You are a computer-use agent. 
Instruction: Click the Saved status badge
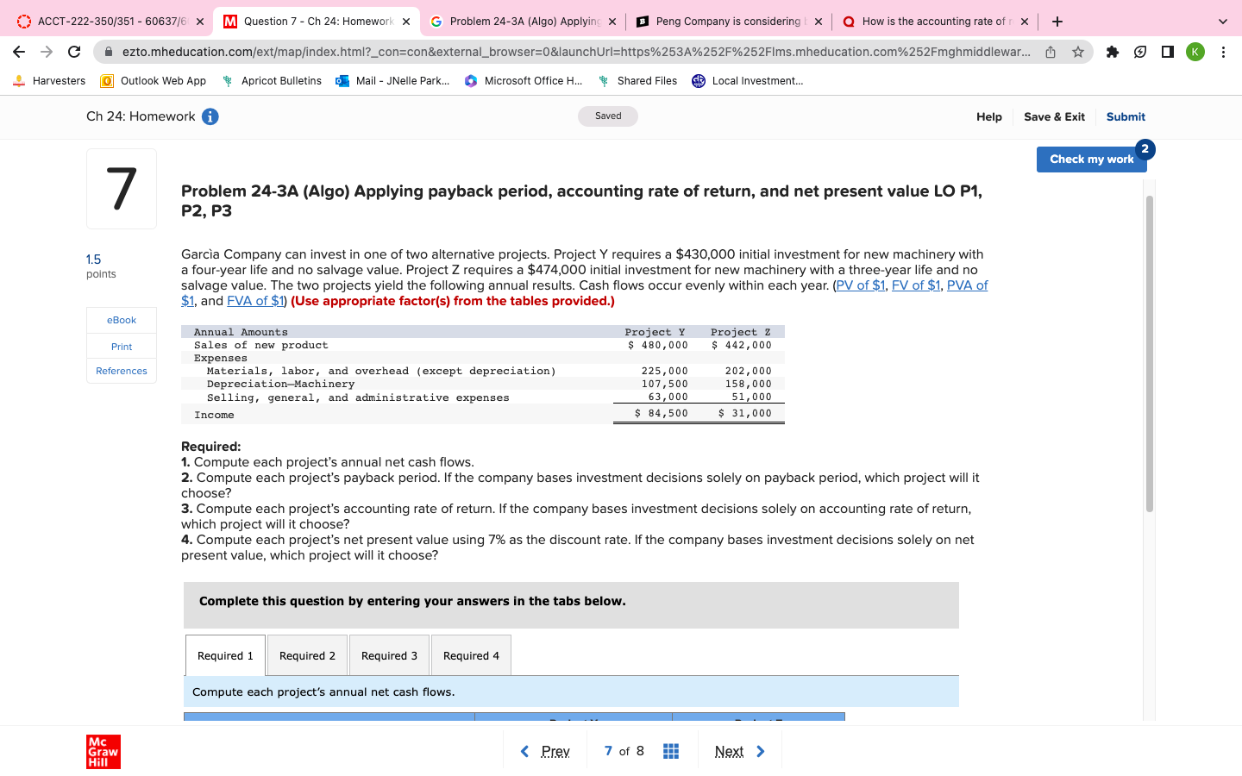click(x=608, y=116)
